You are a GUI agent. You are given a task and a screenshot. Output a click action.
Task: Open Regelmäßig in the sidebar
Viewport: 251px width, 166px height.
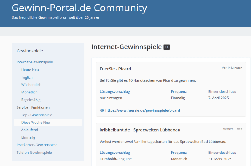point(31,100)
